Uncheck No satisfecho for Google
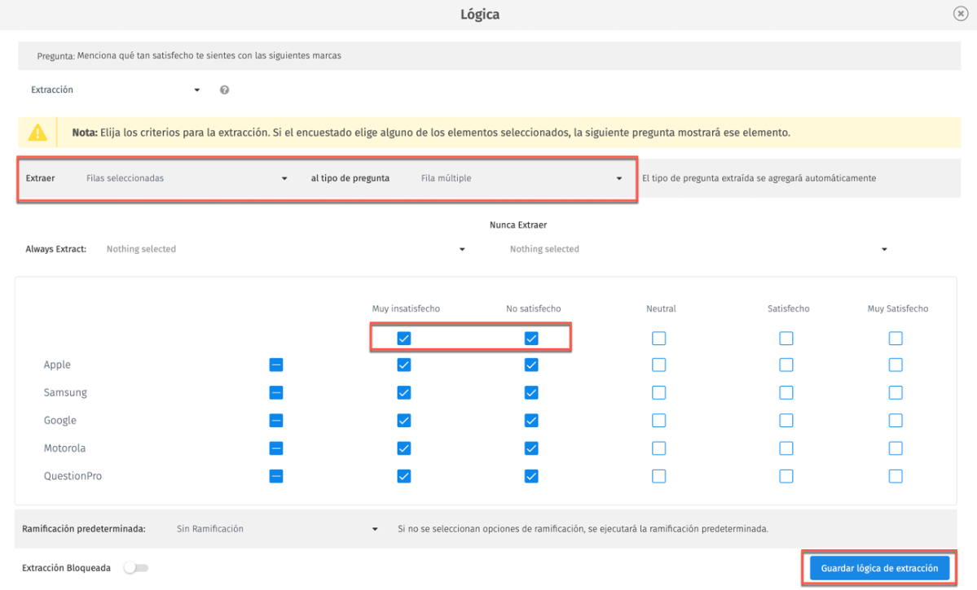 click(531, 420)
